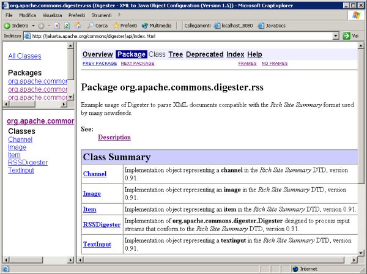Click the forward navigation arrow icon

point(41,26)
